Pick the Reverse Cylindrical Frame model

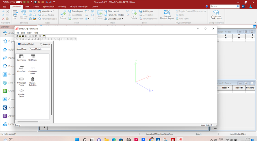(x=33, y=81)
